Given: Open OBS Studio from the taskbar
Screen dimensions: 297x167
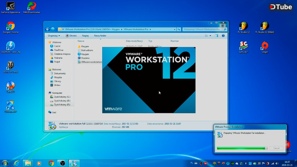Looking at the screenshot, I should coord(63,163).
